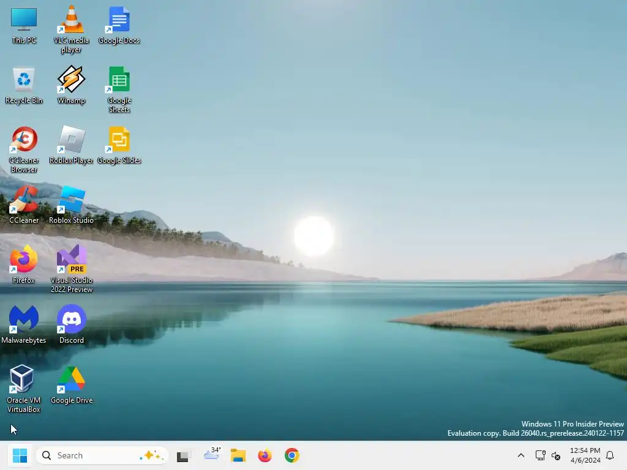Select the Google Slides shortcut
627x470 pixels.
(x=119, y=145)
